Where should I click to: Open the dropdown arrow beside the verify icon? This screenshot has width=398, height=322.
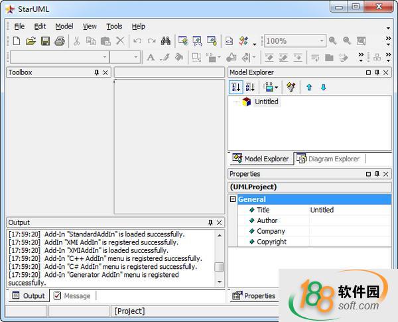[255, 44]
